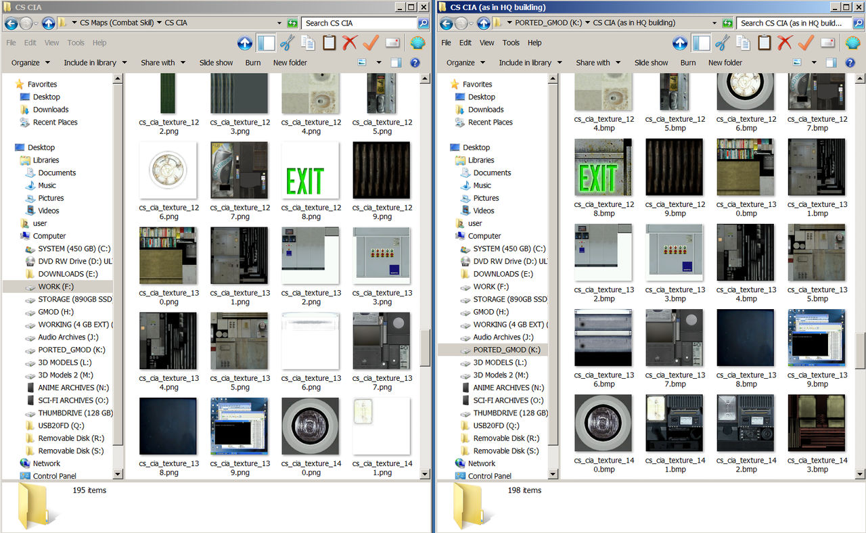Toggle the panel layout icon left of the scissors
Viewport: 866px width, 533px height.
coord(265,43)
